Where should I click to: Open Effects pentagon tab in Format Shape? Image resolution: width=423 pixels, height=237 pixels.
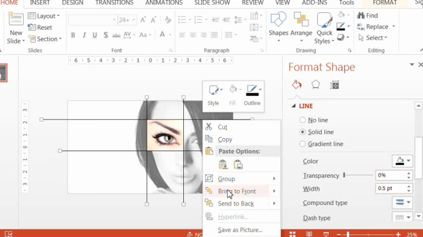coord(316,85)
